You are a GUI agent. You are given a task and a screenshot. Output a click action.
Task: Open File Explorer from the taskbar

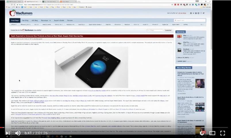pyautogui.click(x=70, y=137)
